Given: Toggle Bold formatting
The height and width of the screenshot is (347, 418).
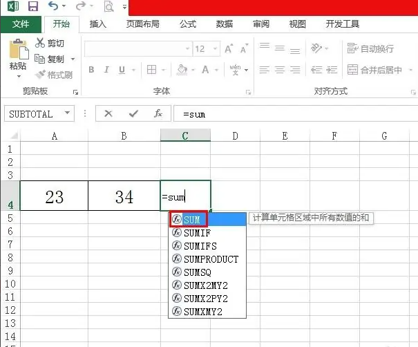Looking at the screenshot, I should coord(91,70).
